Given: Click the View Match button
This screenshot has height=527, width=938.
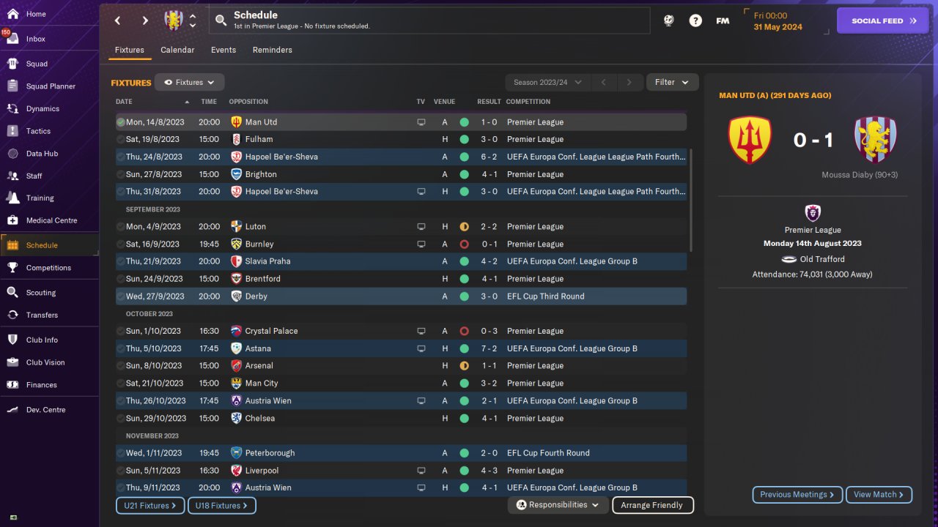Looking at the screenshot, I should point(879,495).
